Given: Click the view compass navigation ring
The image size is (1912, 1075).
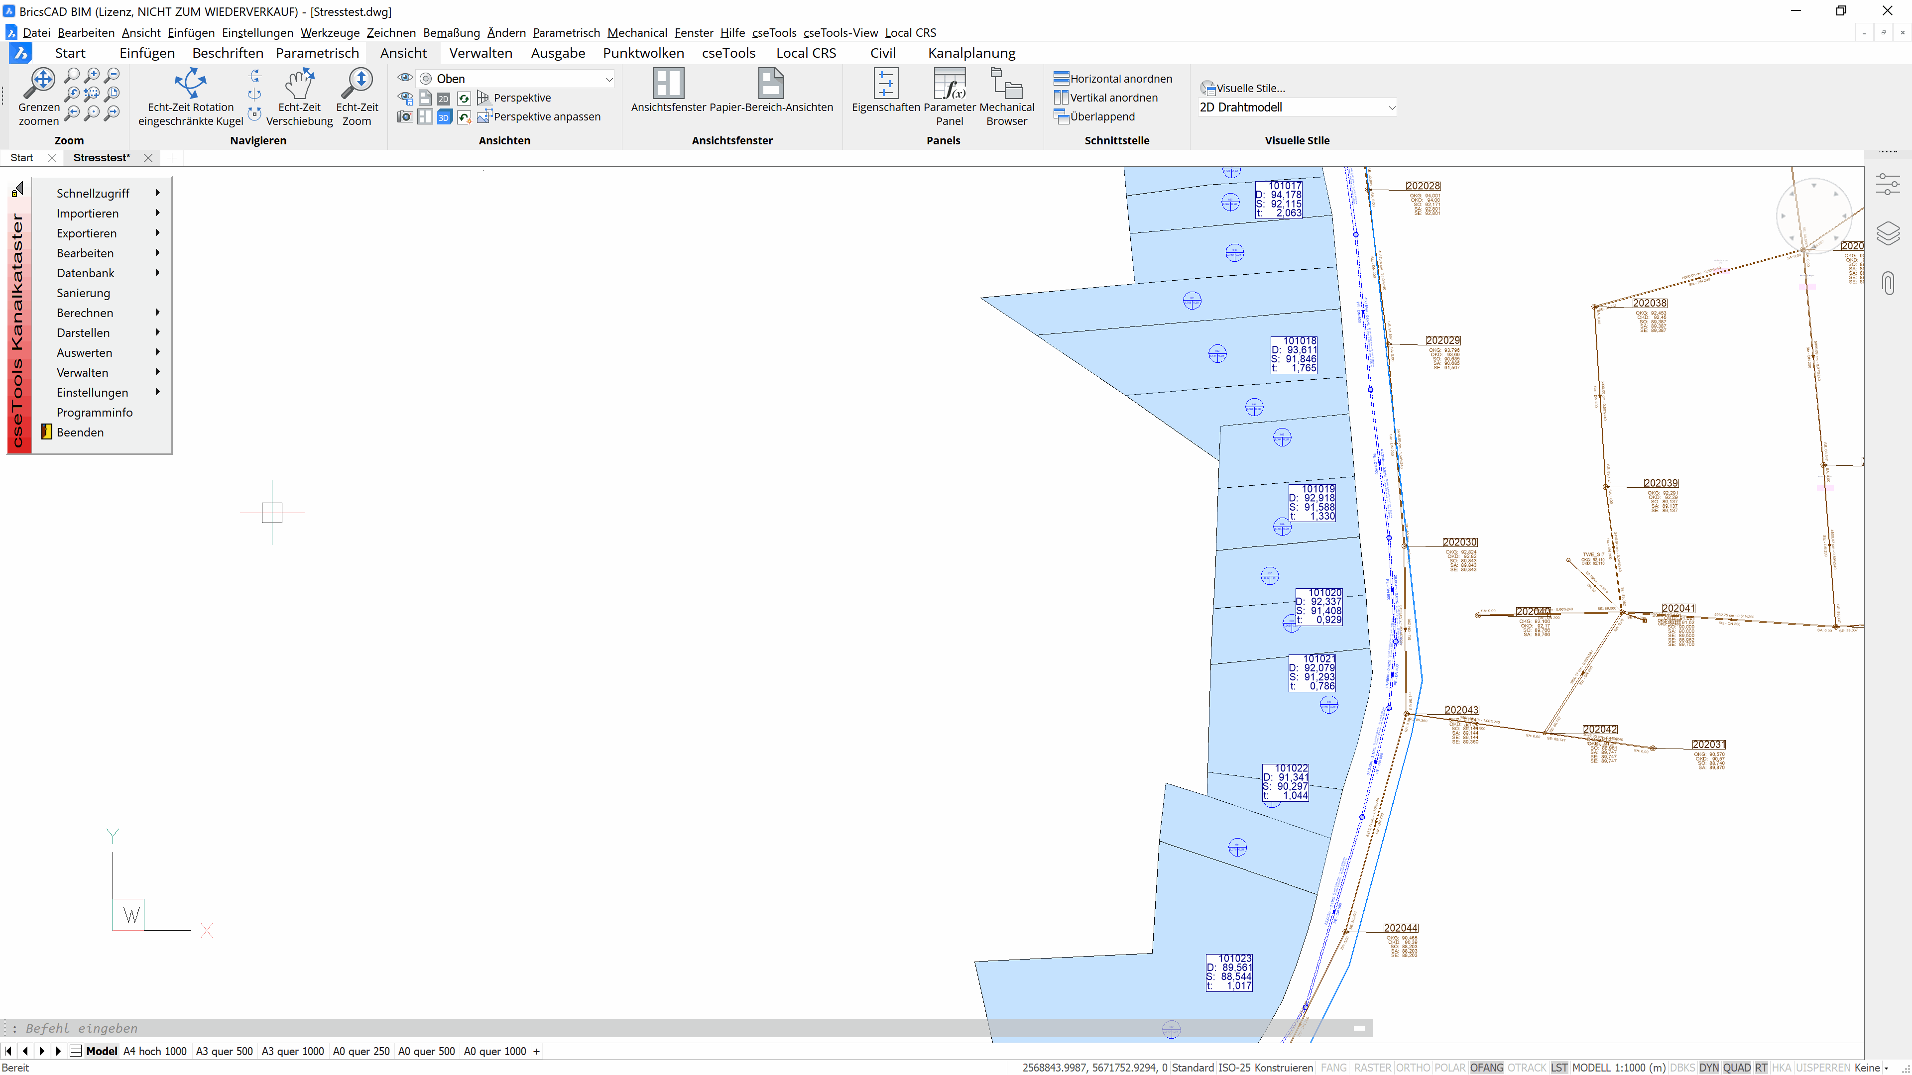Looking at the screenshot, I should pos(1813,215).
